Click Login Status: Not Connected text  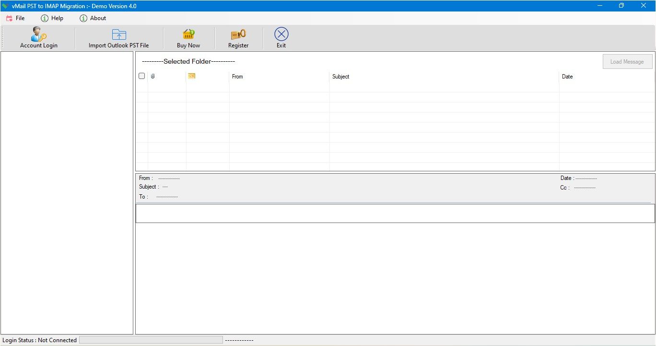pos(39,340)
